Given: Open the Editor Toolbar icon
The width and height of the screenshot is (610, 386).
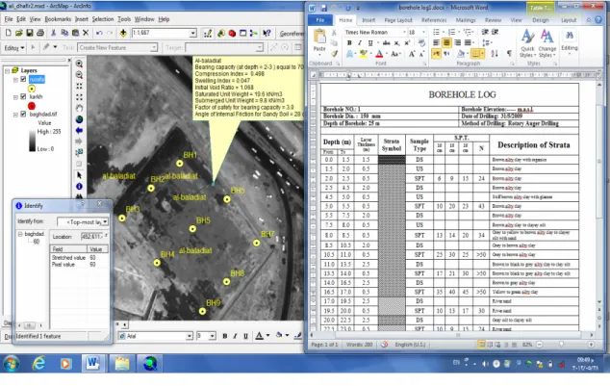Looking at the screenshot, I should point(208,33).
